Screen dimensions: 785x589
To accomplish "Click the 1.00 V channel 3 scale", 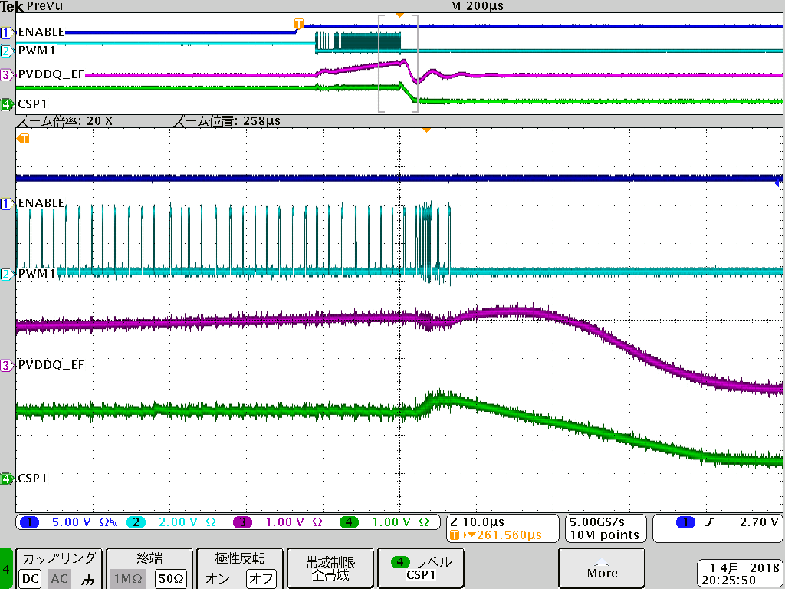I will (x=285, y=522).
